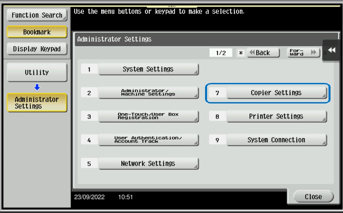Open User Authentication/Account Track

coord(148,140)
